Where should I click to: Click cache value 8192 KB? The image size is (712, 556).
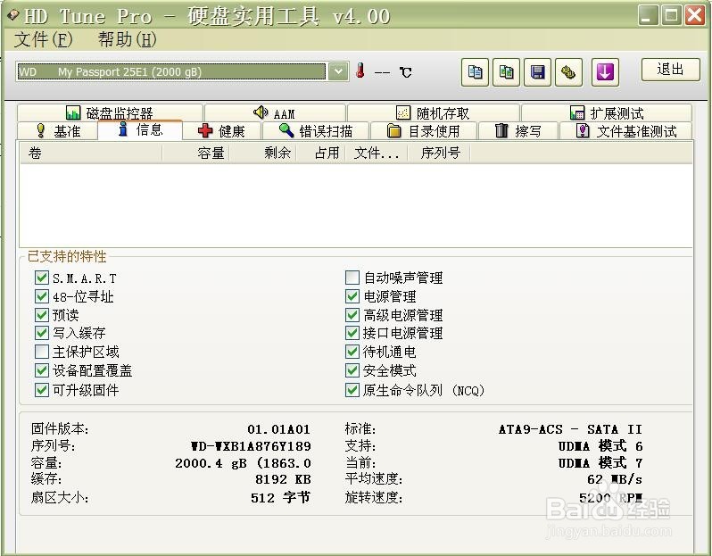point(283,479)
